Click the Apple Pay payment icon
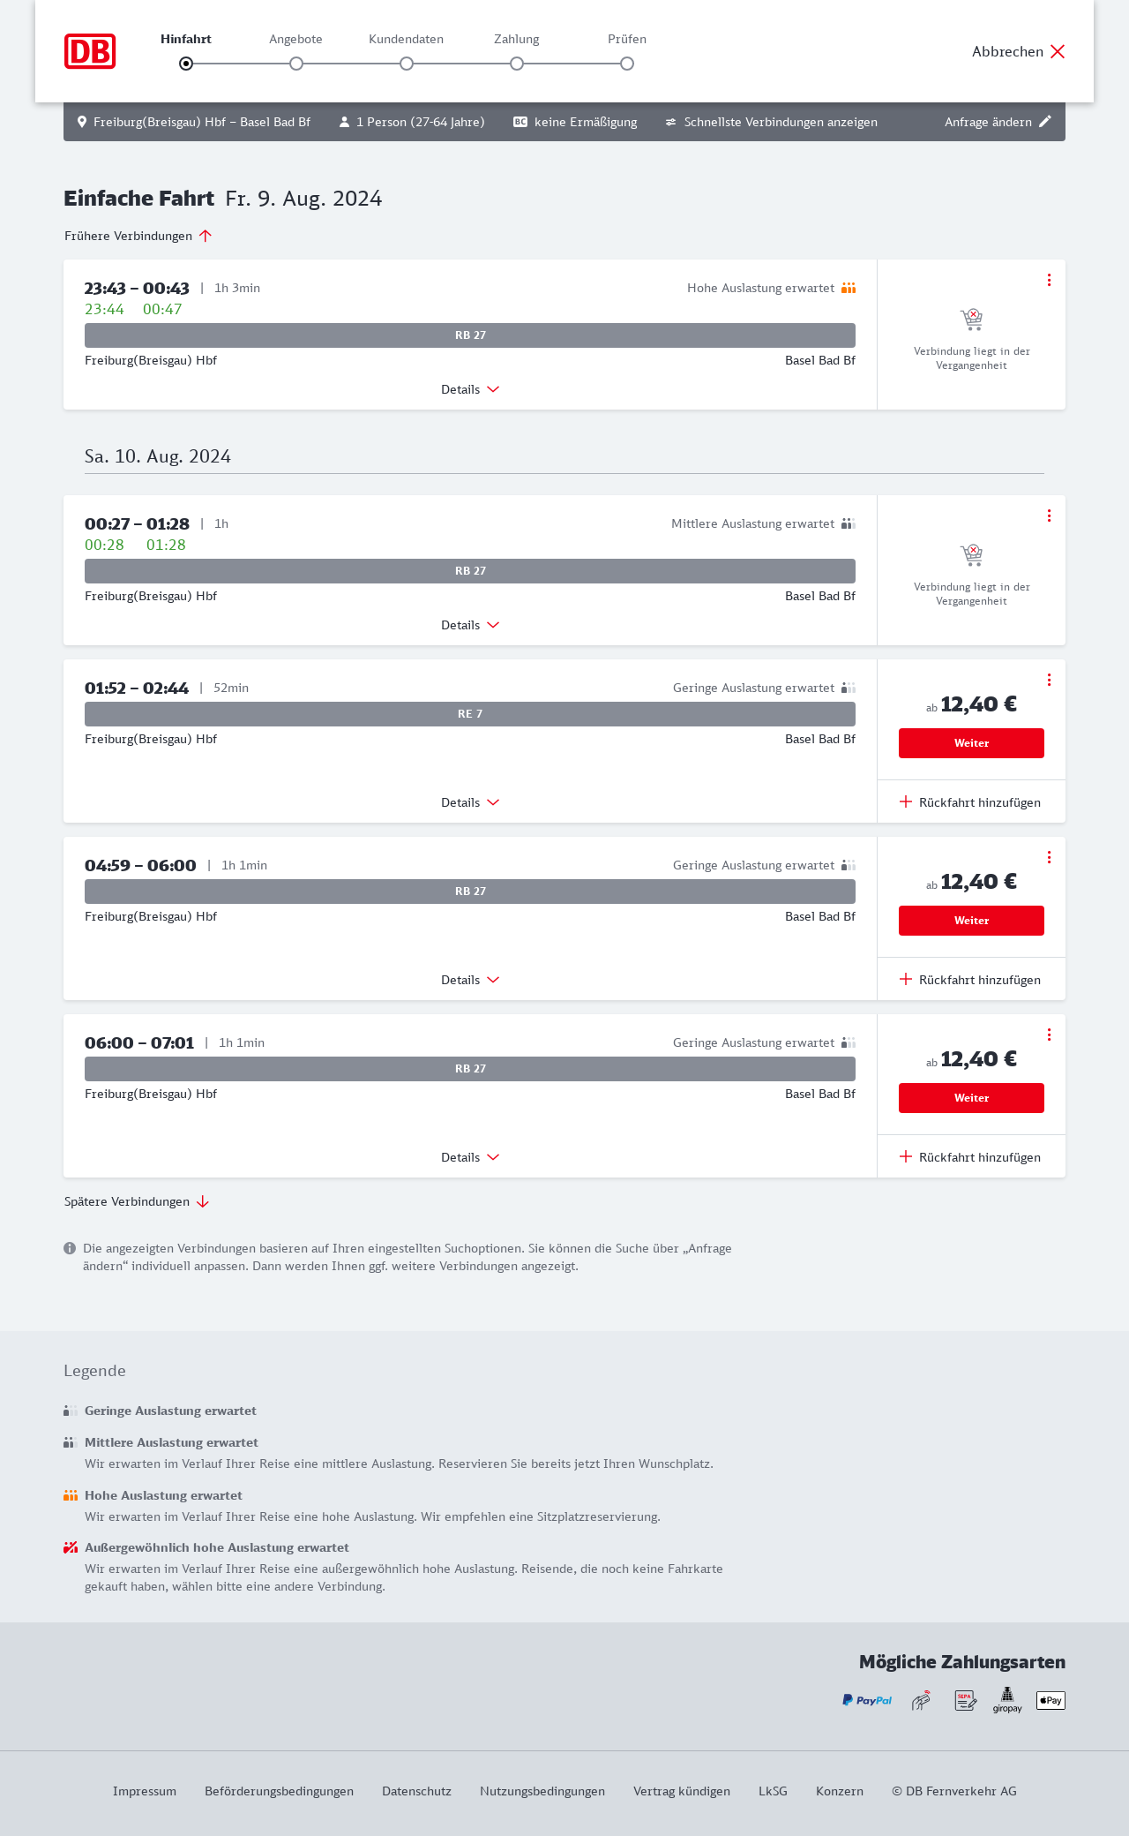 (x=1050, y=1700)
